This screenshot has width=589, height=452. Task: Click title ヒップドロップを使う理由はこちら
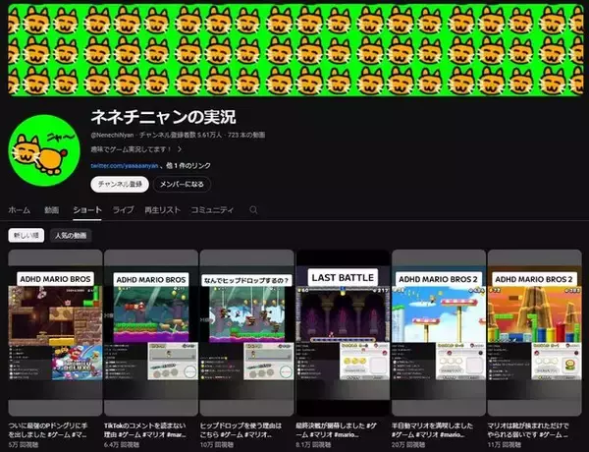tap(241, 430)
